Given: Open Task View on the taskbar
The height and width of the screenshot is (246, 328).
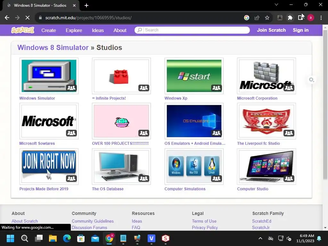Looking at the screenshot, I should tap(39, 238).
